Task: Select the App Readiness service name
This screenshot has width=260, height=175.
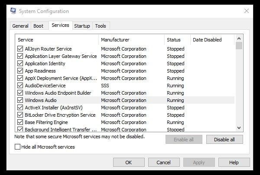Action: 40,71
